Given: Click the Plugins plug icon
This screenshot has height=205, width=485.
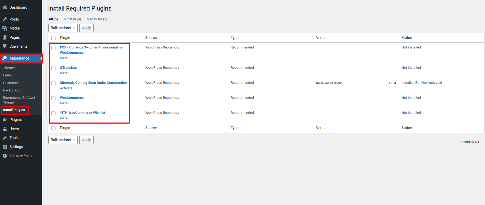Looking at the screenshot, I should click(x=5, y=120).
